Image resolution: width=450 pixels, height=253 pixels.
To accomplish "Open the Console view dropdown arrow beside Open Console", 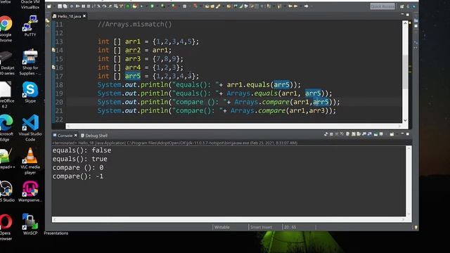I will point(397,134).
